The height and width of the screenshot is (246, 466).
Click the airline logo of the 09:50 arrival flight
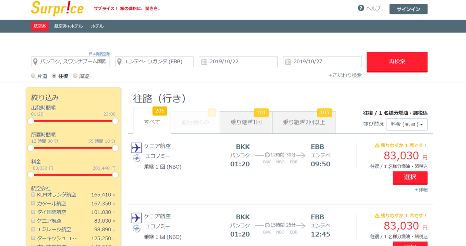pyautogui.click(x=136, y=148)
